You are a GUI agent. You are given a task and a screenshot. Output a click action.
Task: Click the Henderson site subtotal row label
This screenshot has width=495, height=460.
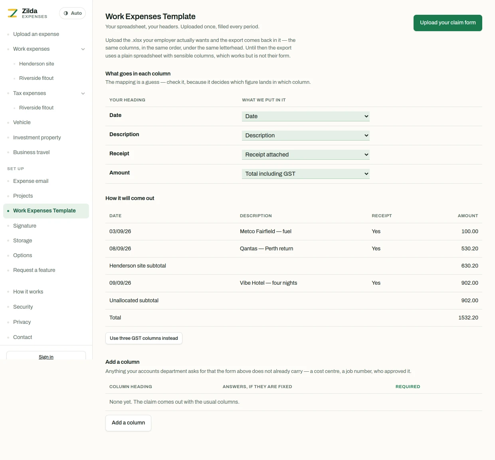[x=138, y=266]
